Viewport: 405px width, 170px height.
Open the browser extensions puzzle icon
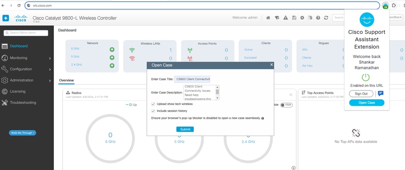[393, 5]
